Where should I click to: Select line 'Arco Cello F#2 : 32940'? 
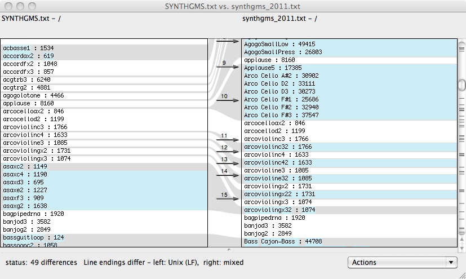(349, 107)
